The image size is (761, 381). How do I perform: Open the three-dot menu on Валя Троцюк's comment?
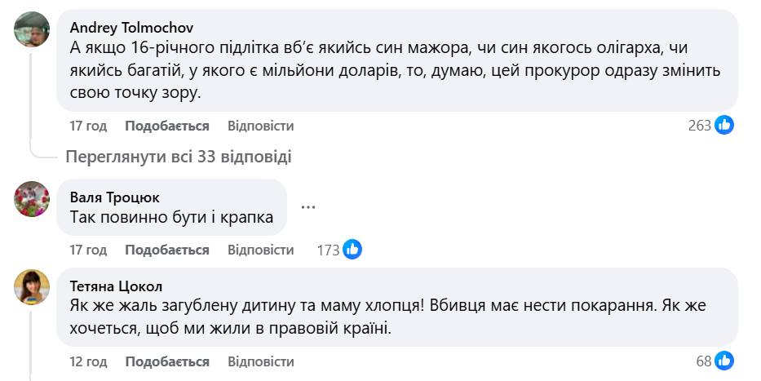(x=308, y=207)
